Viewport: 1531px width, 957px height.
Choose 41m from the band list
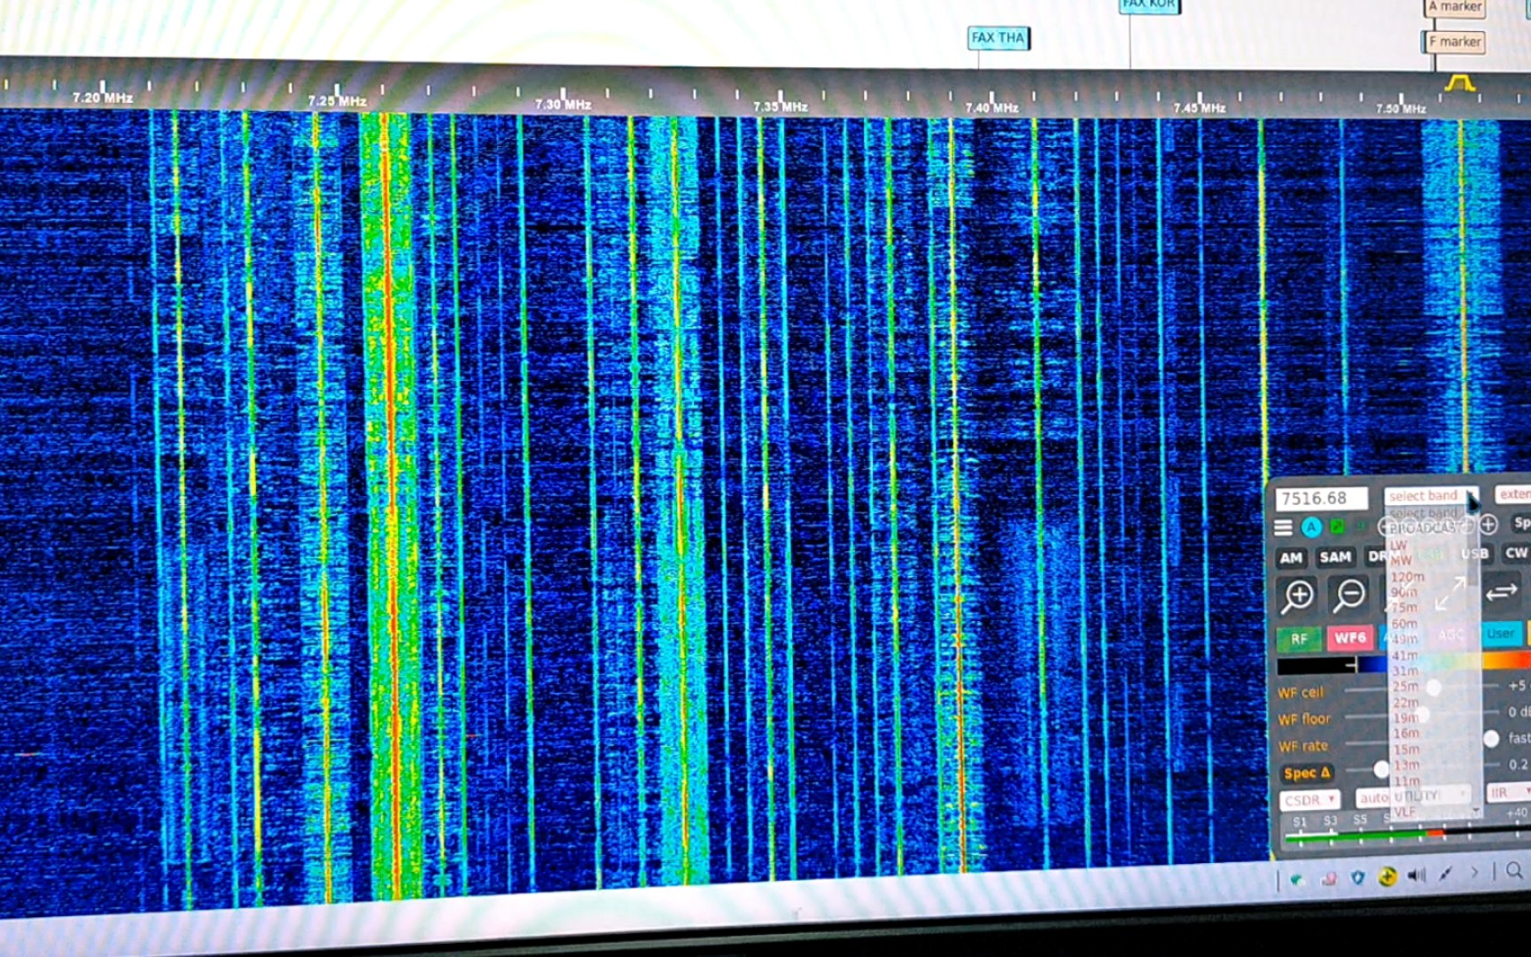(1405, 656)
